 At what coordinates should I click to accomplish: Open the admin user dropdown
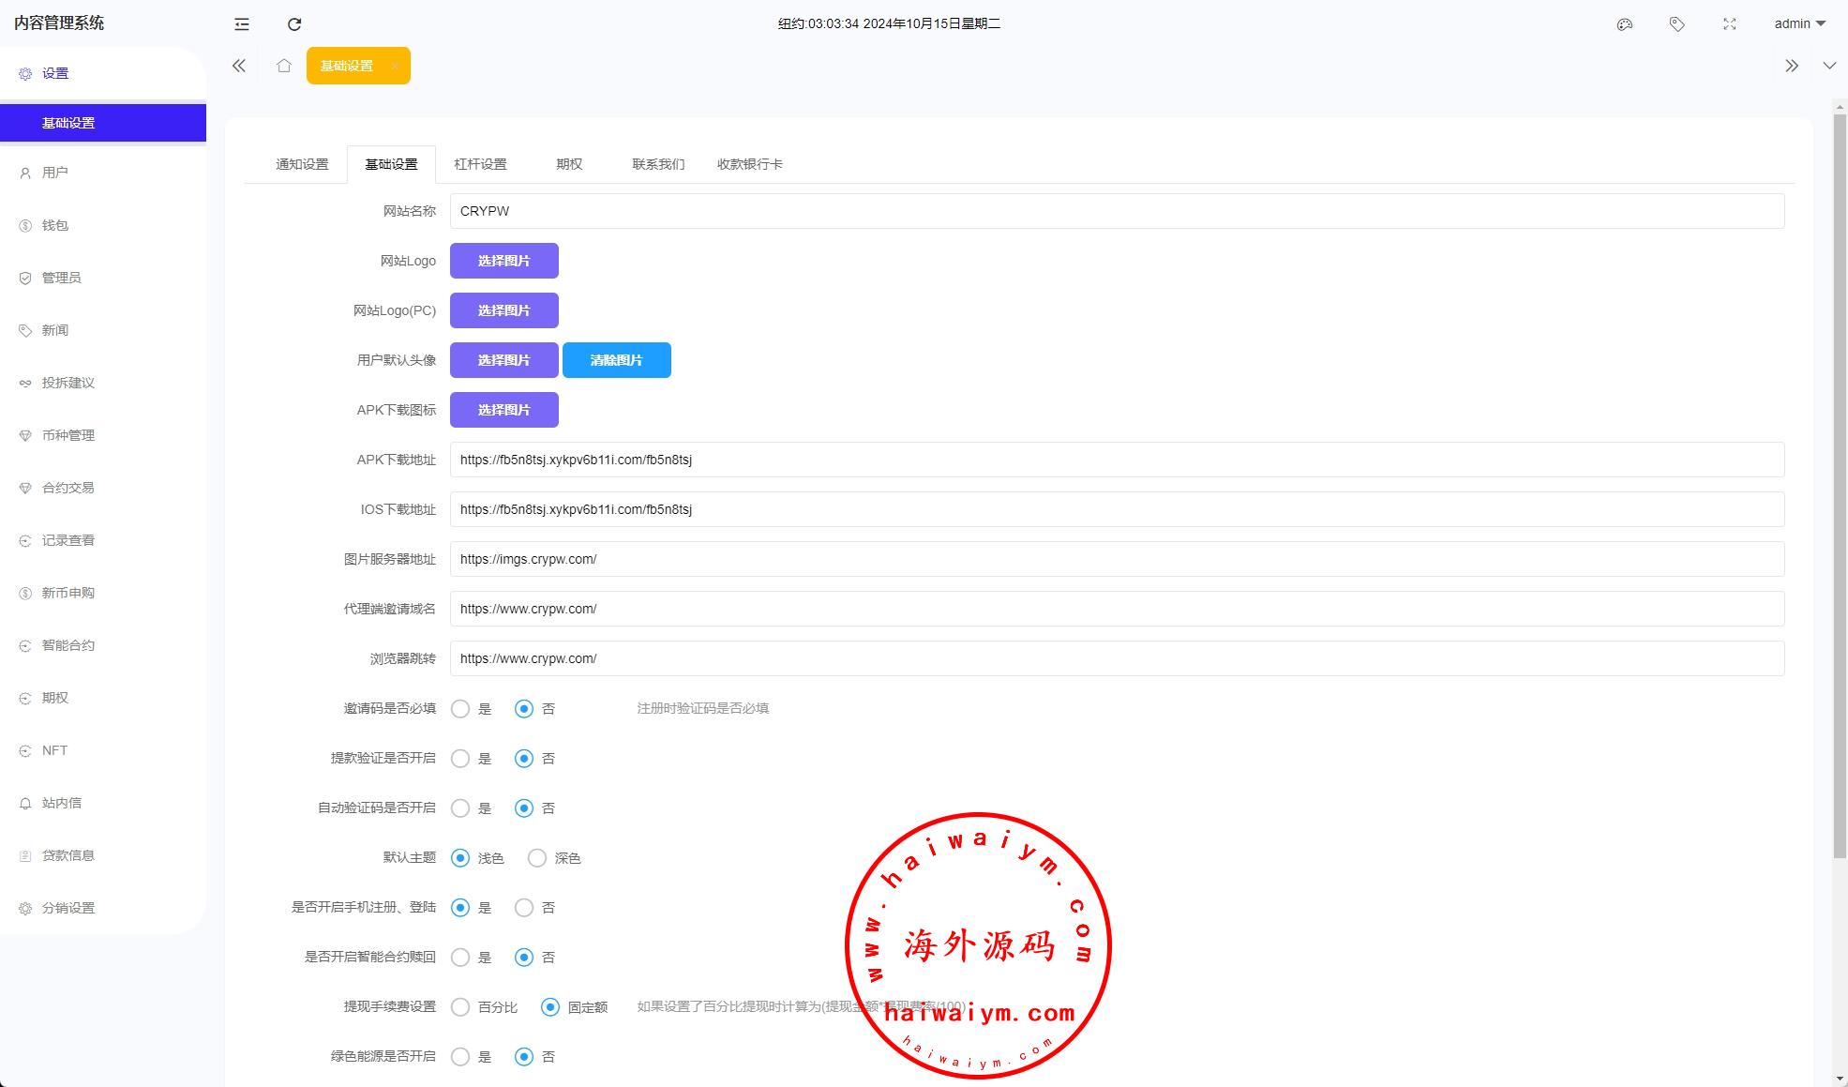pyautogui.click(x=1799, y=24)
